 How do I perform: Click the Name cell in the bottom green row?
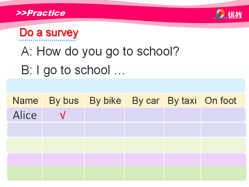coord(25,173)
